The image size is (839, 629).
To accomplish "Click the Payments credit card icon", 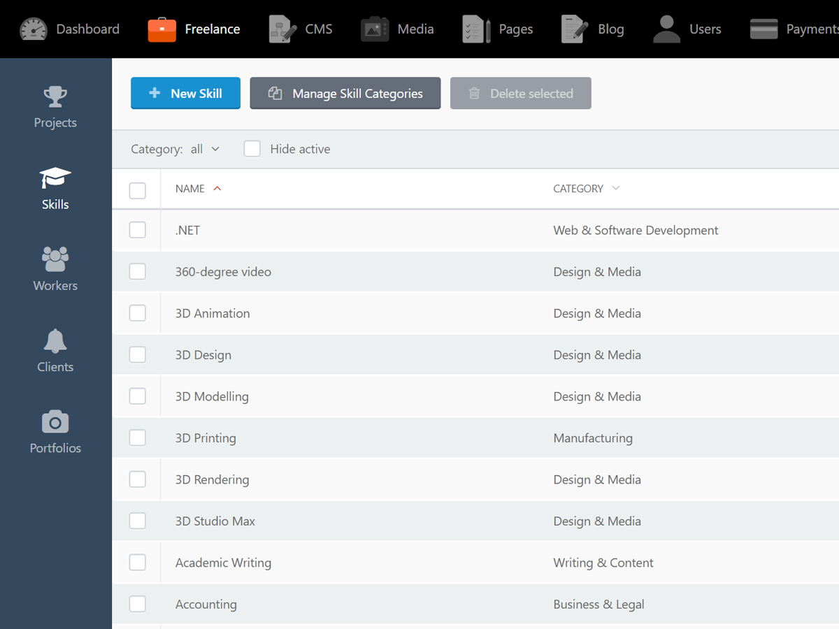I will pyautogui.click(x=763, y=29).
